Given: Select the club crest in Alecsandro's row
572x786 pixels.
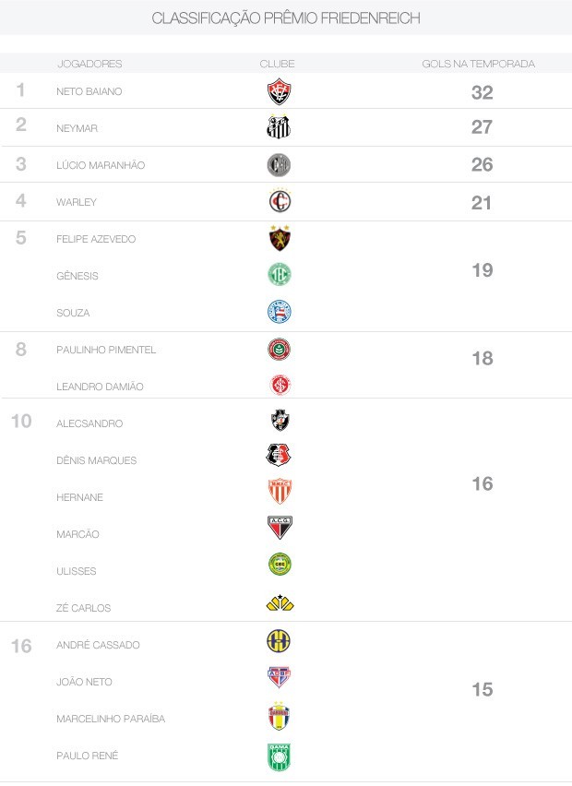Looking at the screenshot, I should 280,422.
